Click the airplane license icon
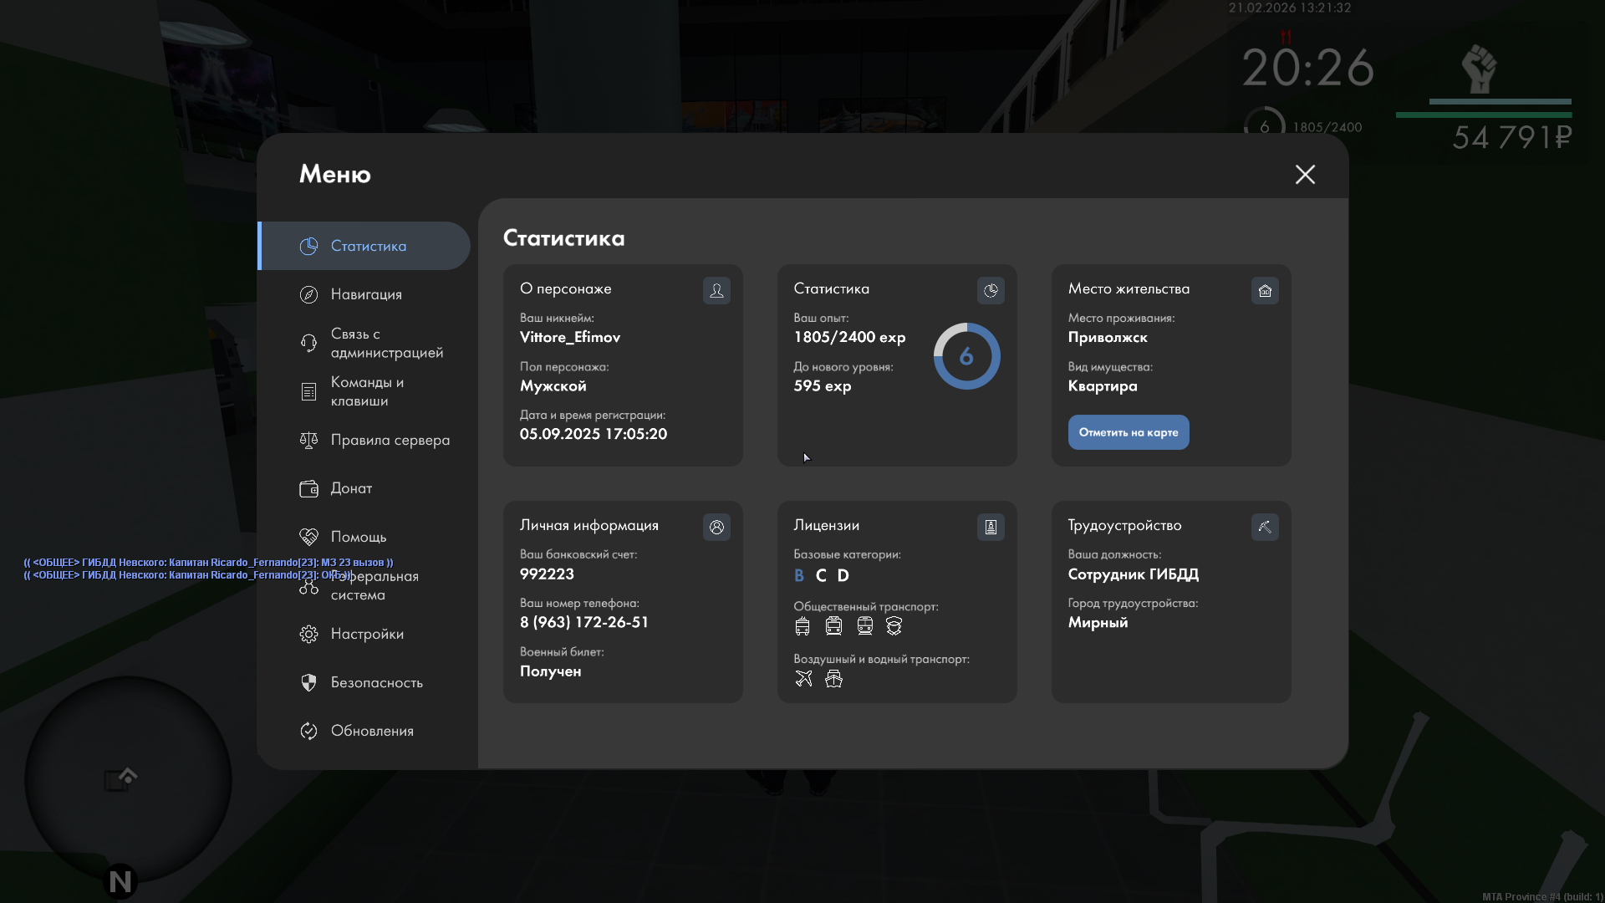 [803, 678]
